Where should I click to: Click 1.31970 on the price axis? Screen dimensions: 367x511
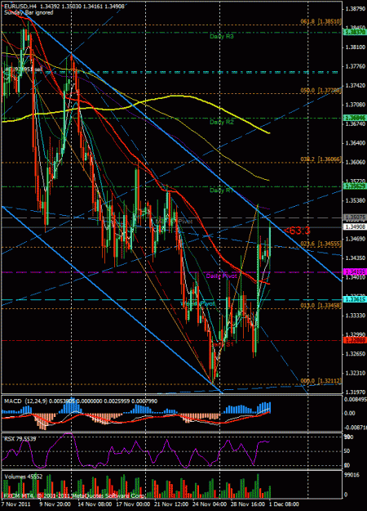[355, 391]
